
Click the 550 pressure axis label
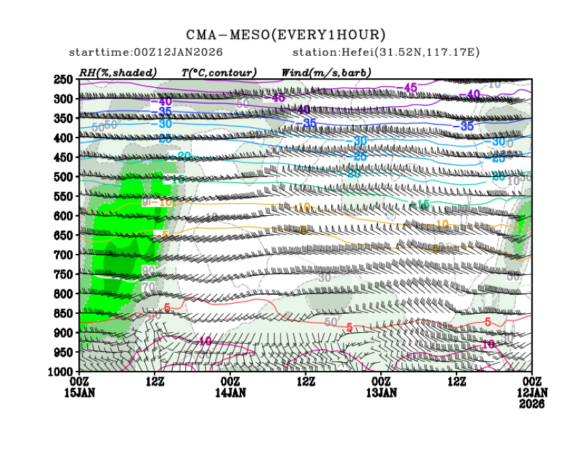(x=63, y=196)
